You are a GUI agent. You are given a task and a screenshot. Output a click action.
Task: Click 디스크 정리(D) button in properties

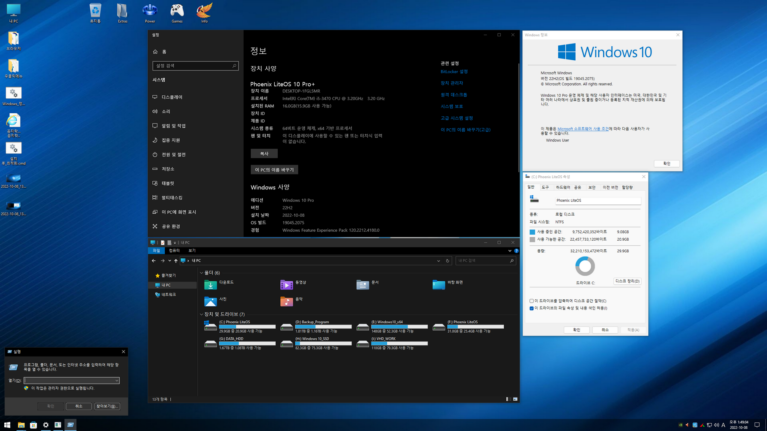(627, 281)
